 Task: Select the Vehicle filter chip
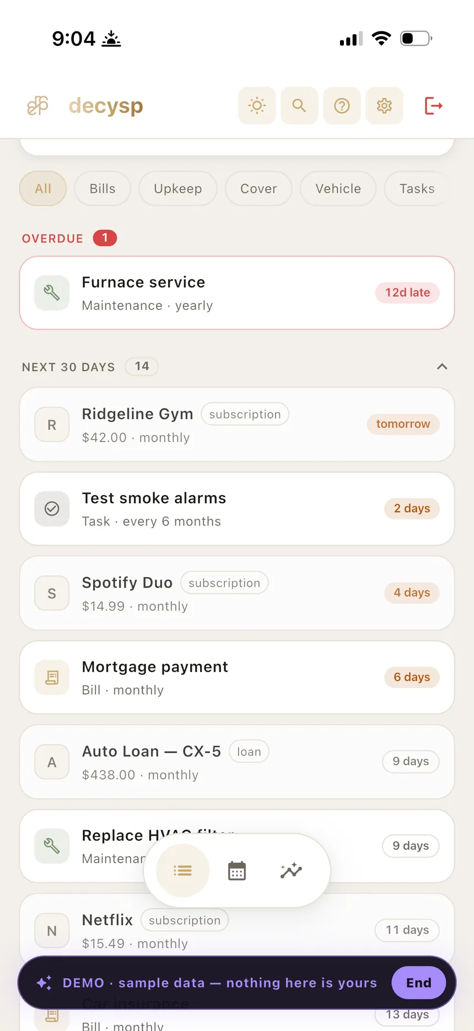pos(338,189)
